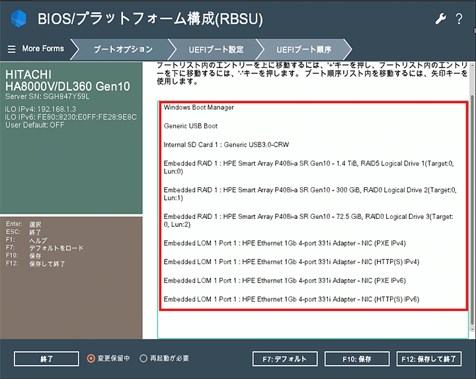
Task: Select Embedded LOM NIC (HTTP(S) IPv6) entry
Action: point(292,299)
